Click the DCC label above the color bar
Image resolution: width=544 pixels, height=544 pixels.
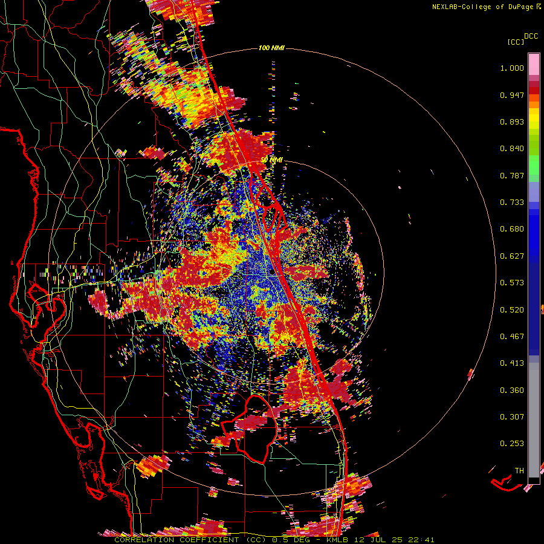pos(531,36)
